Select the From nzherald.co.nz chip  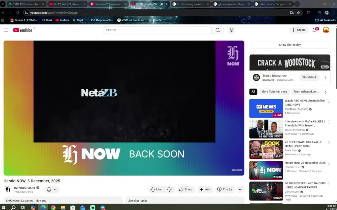point(306,92)
